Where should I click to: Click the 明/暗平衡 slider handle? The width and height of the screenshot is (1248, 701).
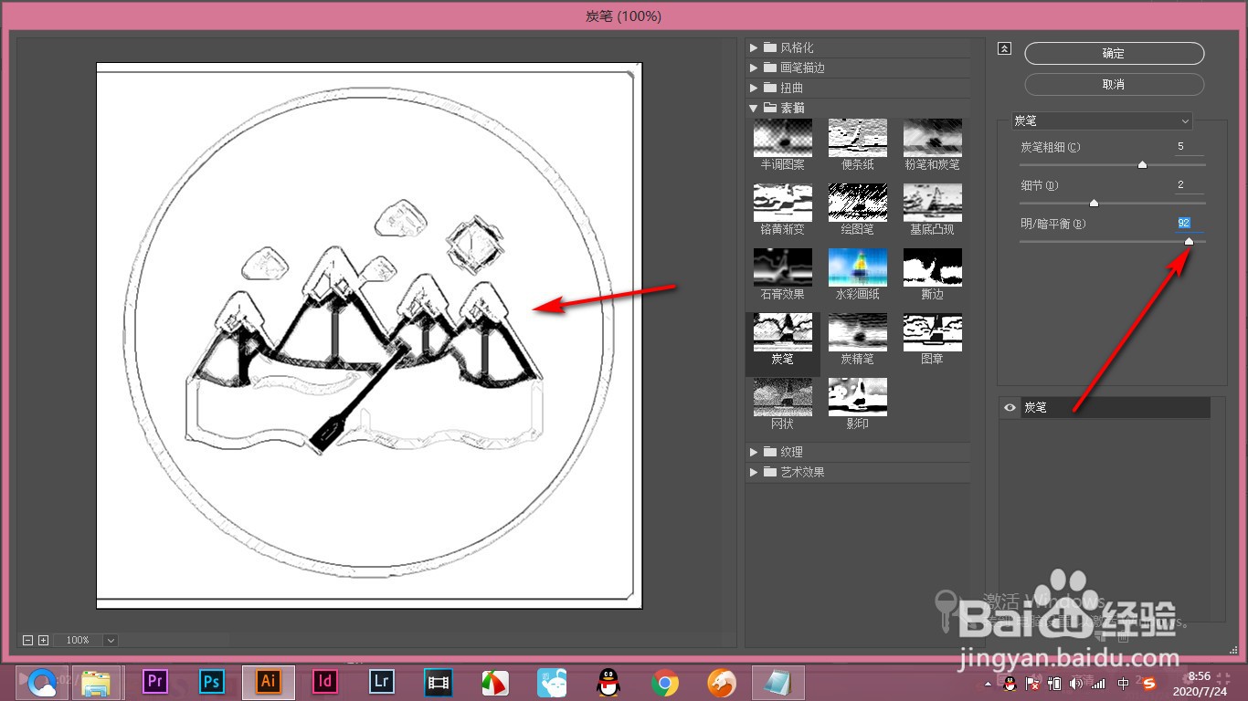point(1189,242)
